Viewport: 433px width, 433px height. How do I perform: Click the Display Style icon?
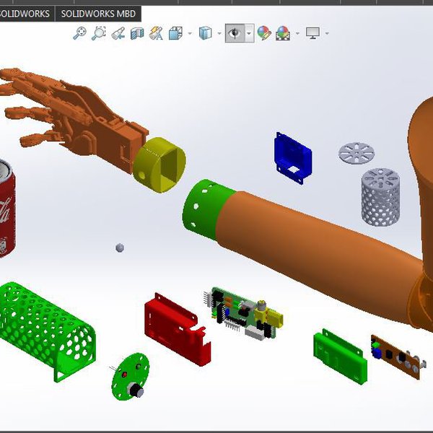click(x=205, y=33)
